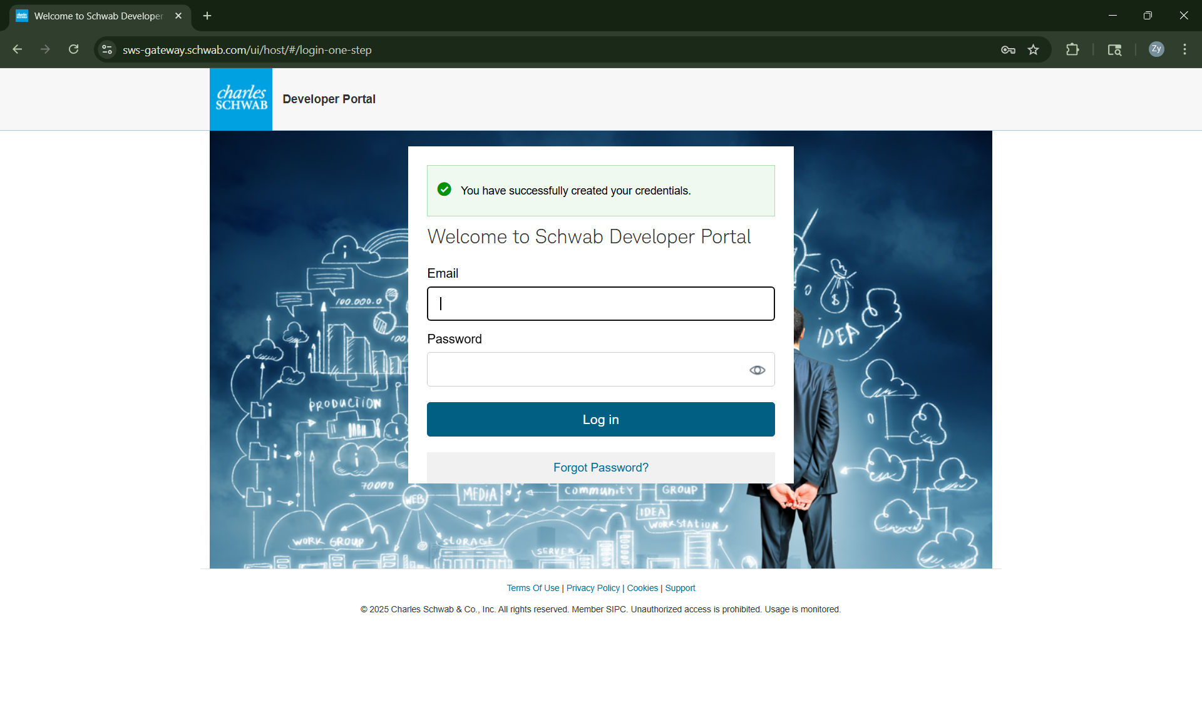Click the Log in button
This screenshot has height=713, width=1202.
(x=600, y=419)
